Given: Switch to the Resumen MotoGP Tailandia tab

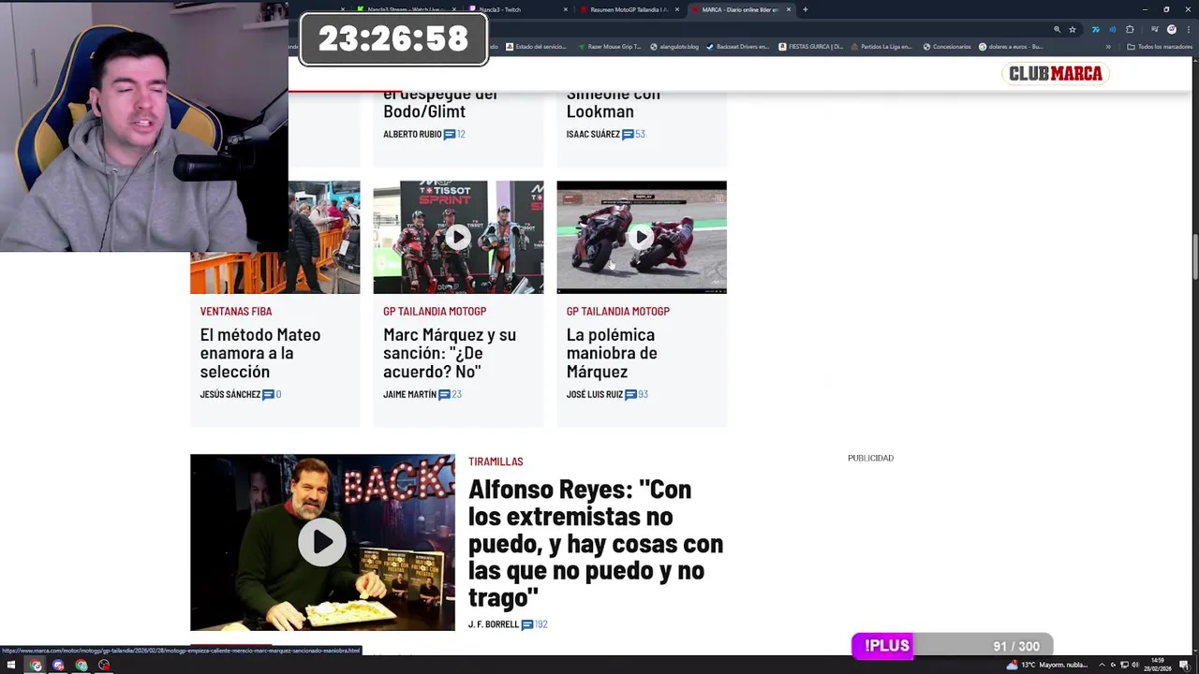Looking at the screenshot, I should point(629,9).
